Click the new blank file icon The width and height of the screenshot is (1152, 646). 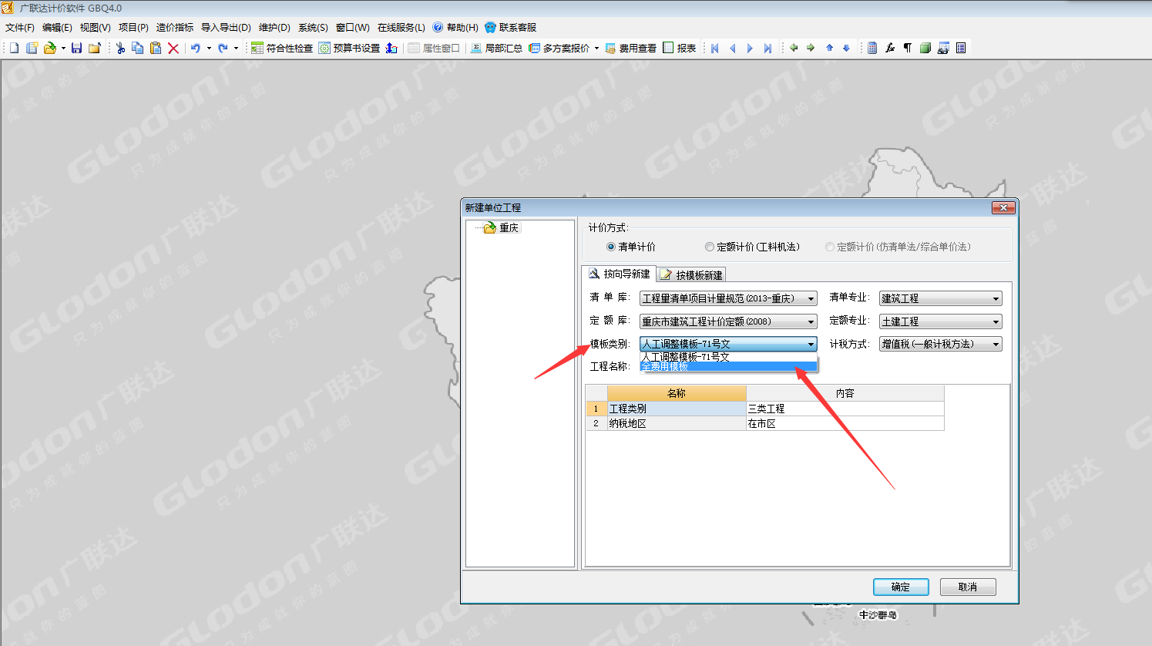(x=14, y=48)
